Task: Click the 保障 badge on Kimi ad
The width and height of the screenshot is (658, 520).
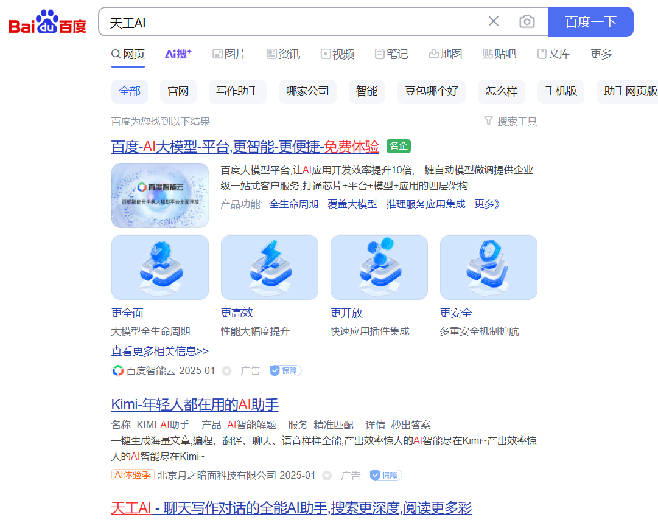Action: (x=386, y=475)
